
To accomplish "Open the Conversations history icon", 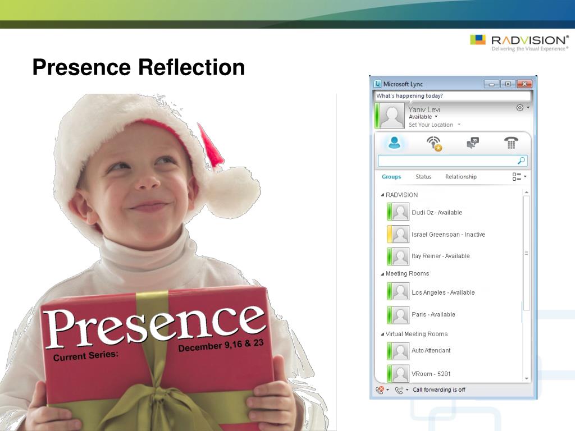I will click(473, 143).
